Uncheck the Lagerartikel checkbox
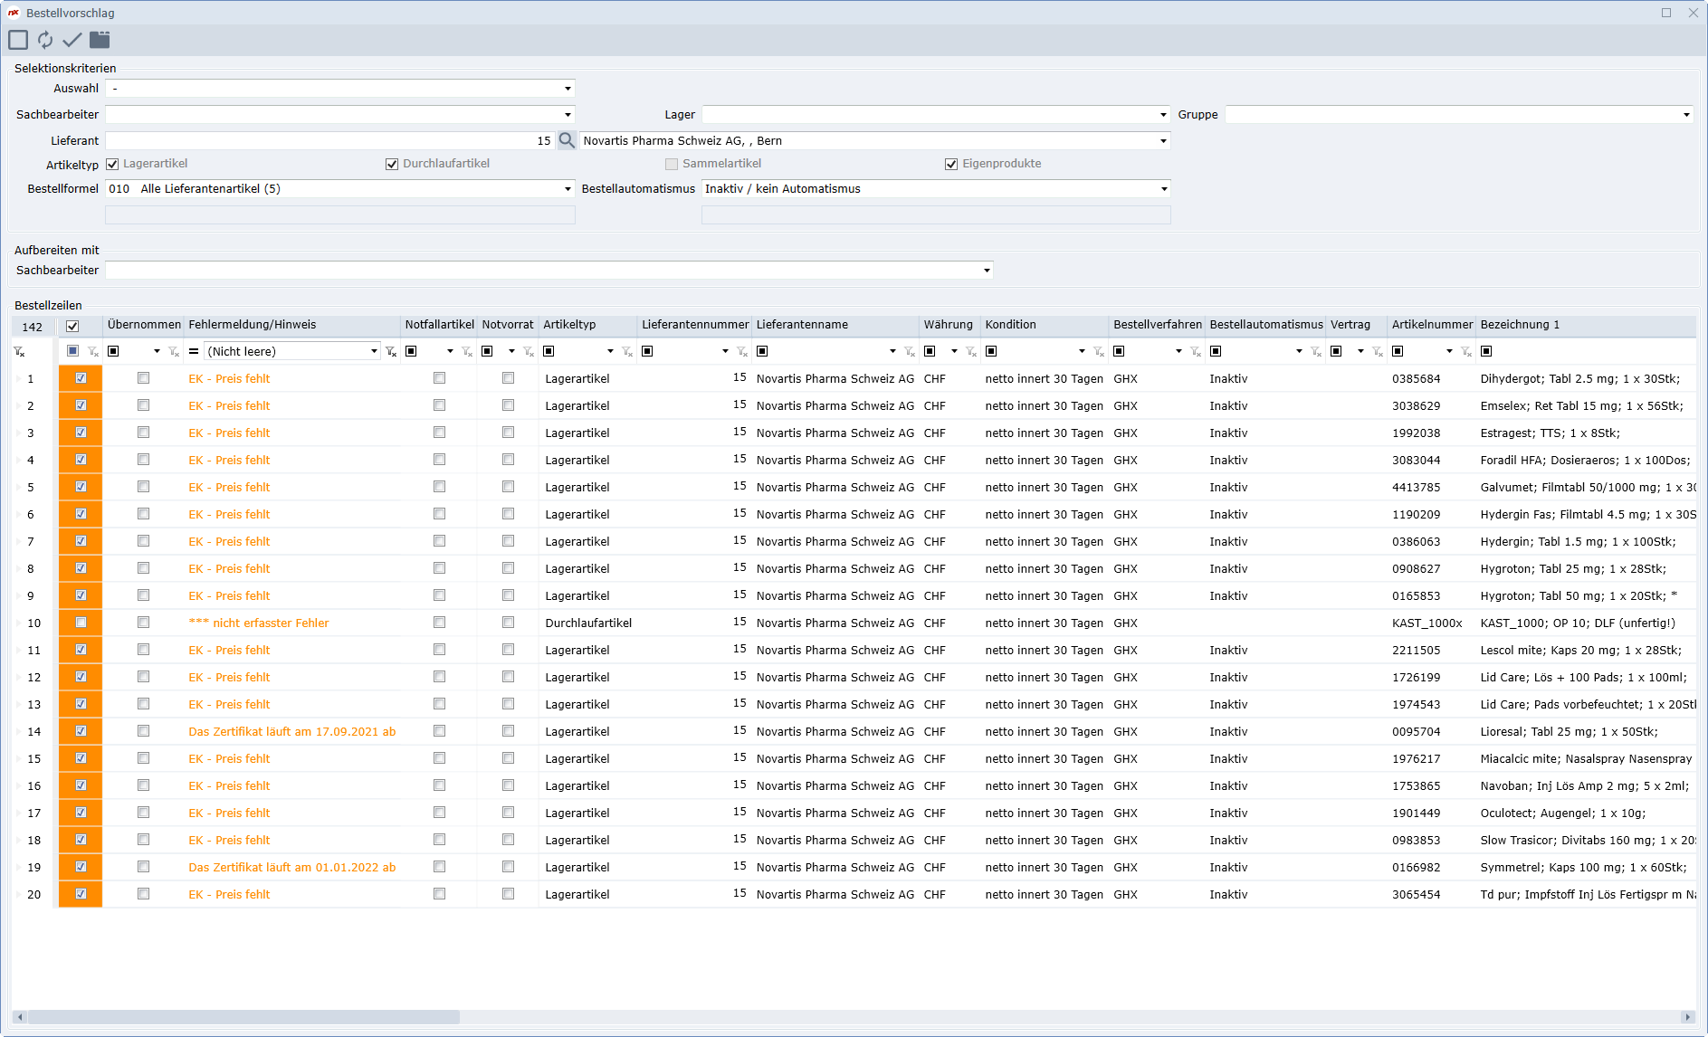This screenshot has height=1037, width=1708. 113,165
